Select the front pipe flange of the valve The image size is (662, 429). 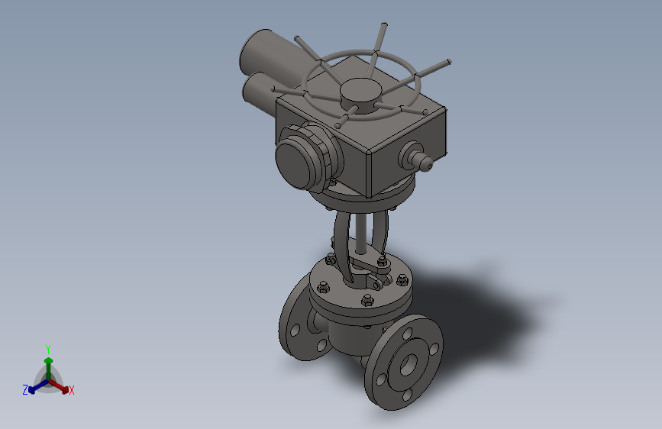click(x=403, y=363)
